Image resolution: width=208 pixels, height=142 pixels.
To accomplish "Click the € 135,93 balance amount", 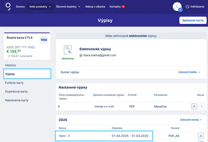I will point(13,51).
